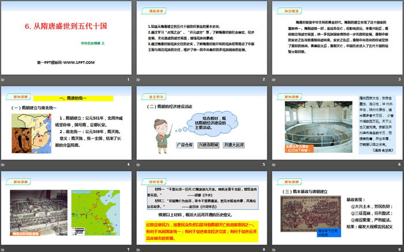Click the orange 含嘉仓 caption on slide 6
Image resolution: width=404 pixels, height=252 pixels.
pos(299,148)
